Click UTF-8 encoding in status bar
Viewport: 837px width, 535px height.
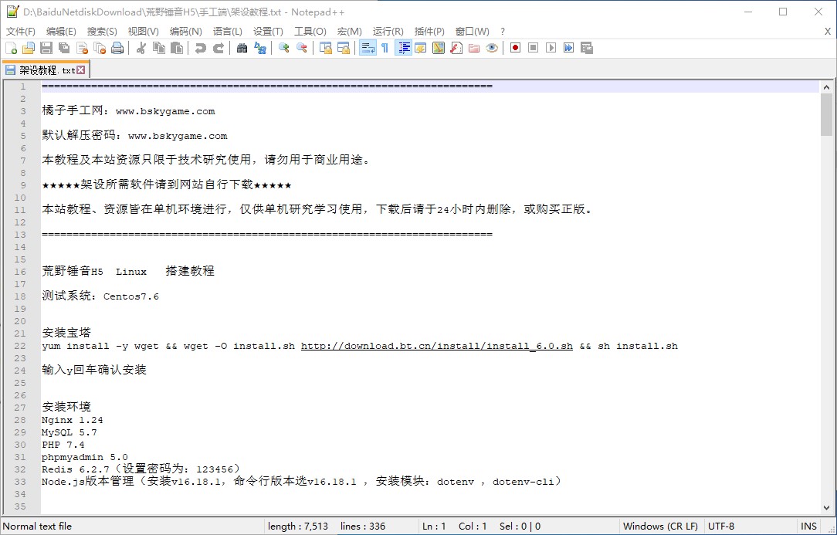point(721,526)
